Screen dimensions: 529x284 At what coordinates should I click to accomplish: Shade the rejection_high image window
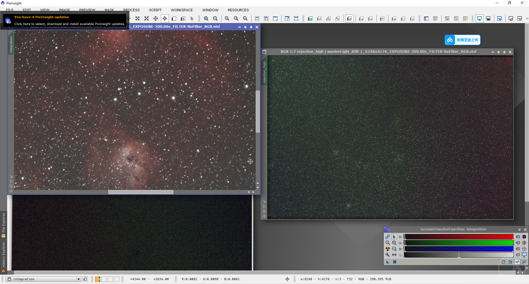pyautogui.click(x=498, y=52)
